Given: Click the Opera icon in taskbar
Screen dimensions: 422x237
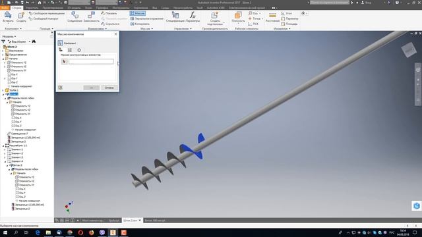Looking at the screenshot, I should [x=80, y=232].
